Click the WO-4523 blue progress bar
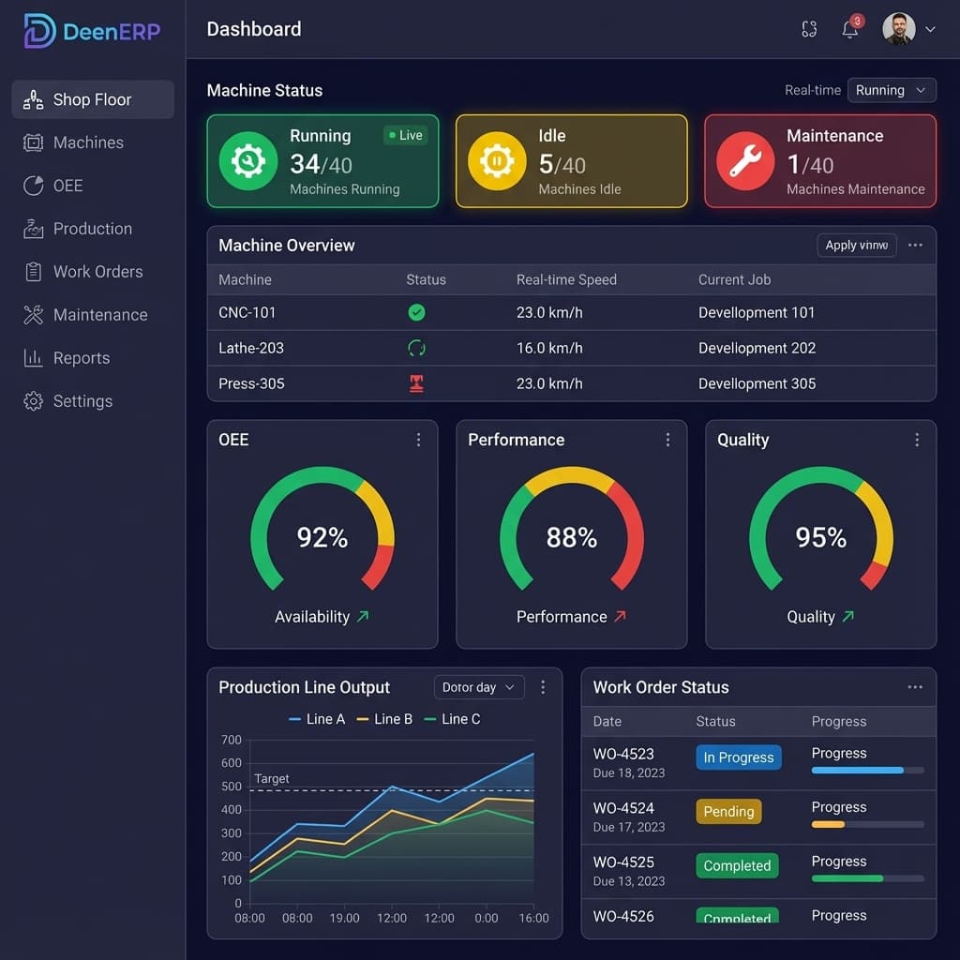 867,771
